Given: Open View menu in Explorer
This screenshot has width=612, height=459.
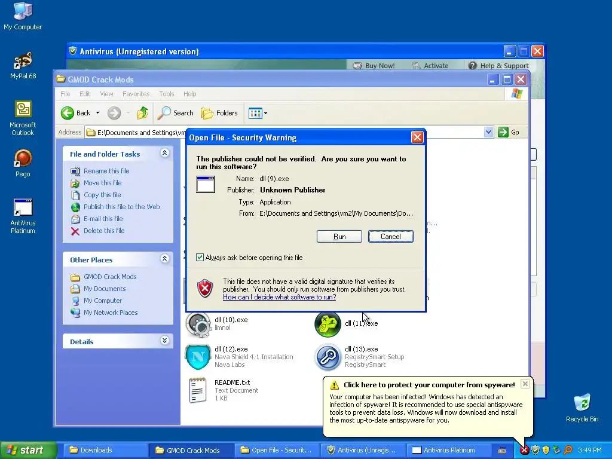Looking at the screenshot, I should (106, 94).
